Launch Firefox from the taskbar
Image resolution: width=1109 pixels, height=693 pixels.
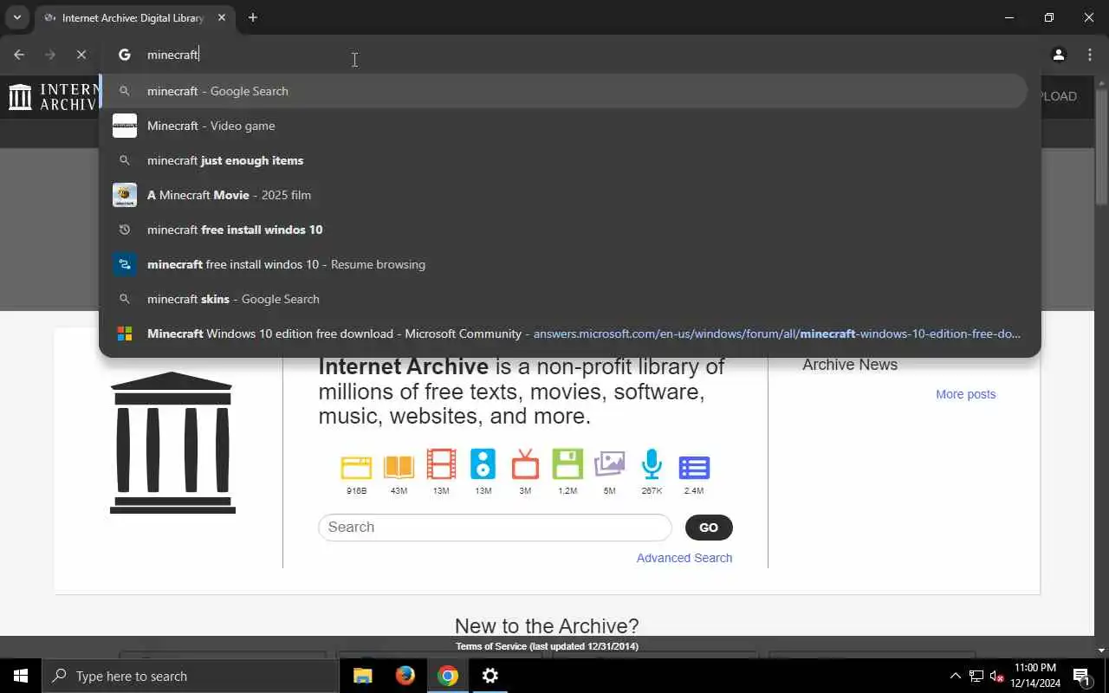click(x=405, y=676)
